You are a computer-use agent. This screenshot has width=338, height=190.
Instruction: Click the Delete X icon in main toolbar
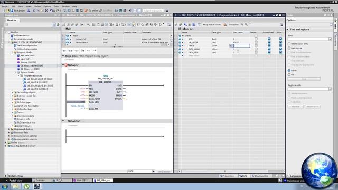pos(46,11)
